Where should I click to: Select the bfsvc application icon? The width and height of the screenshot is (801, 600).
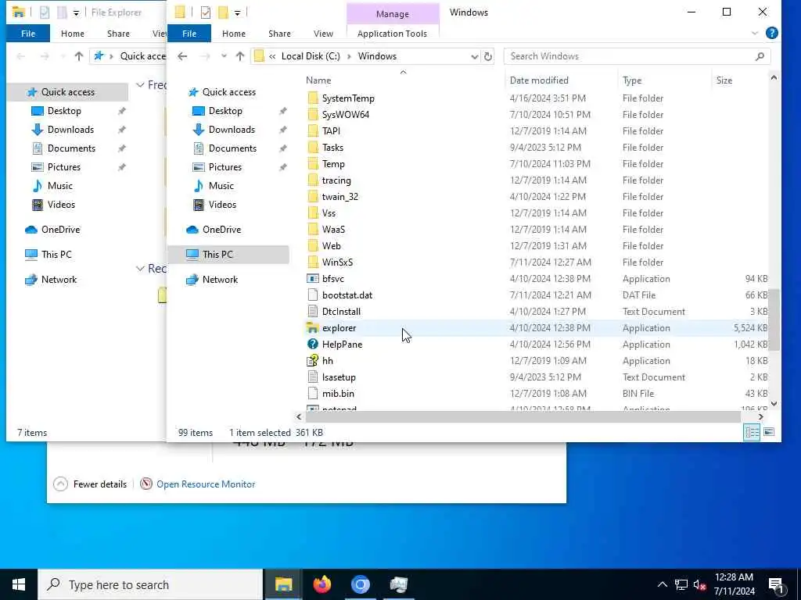(313, 279)
